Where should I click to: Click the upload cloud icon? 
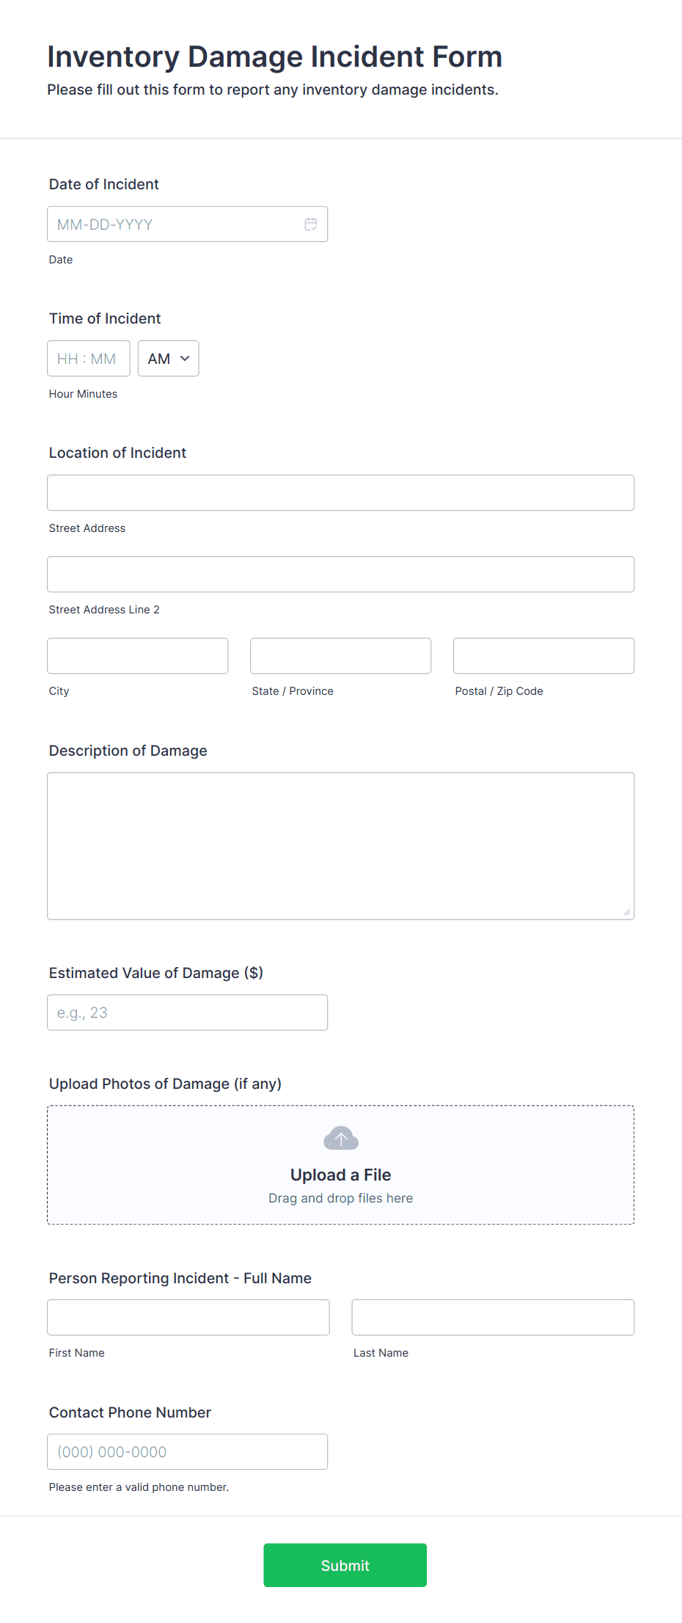[340, 1138]
